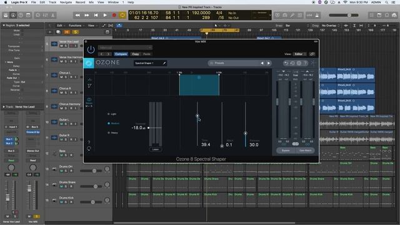Go to beginning with transport button
400x225 pixels.
[96, 15]
